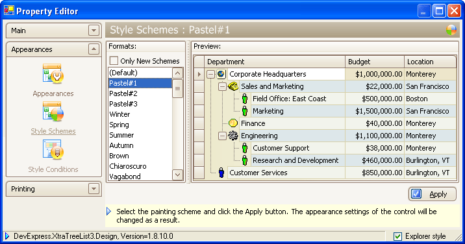
Task: Toggle the Only New Schemes checkbox
Action: (114, 61)
